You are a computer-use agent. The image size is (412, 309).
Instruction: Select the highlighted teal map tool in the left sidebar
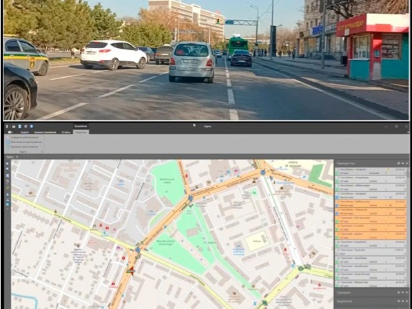8,204
